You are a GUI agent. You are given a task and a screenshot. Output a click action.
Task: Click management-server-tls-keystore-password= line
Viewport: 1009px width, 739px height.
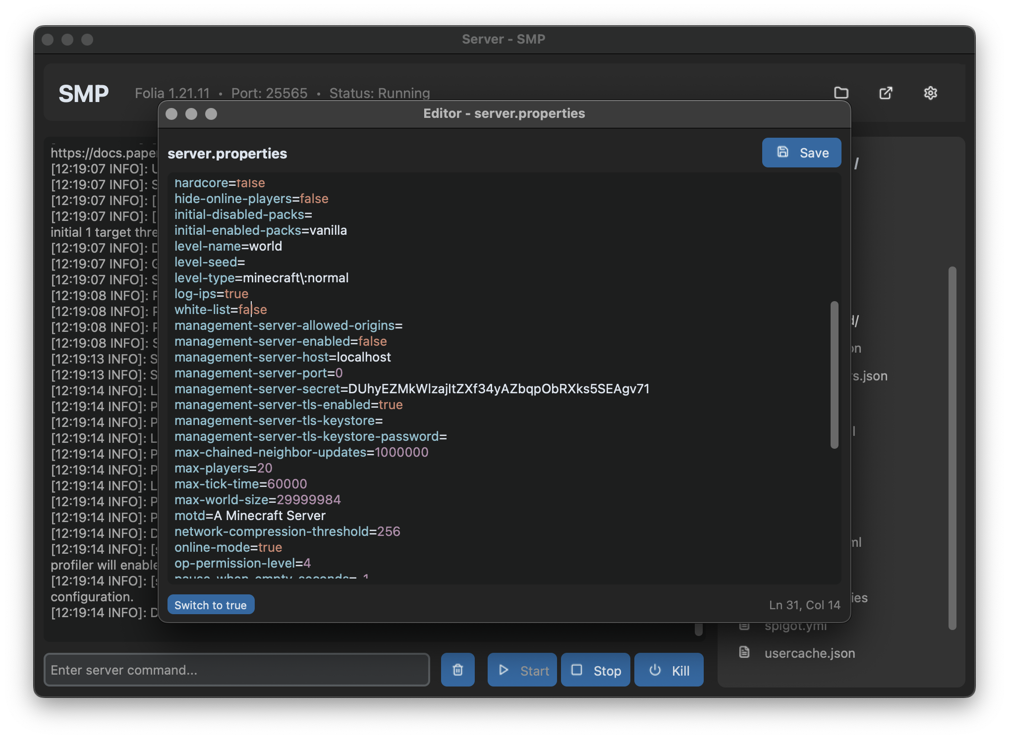(311, 436)
